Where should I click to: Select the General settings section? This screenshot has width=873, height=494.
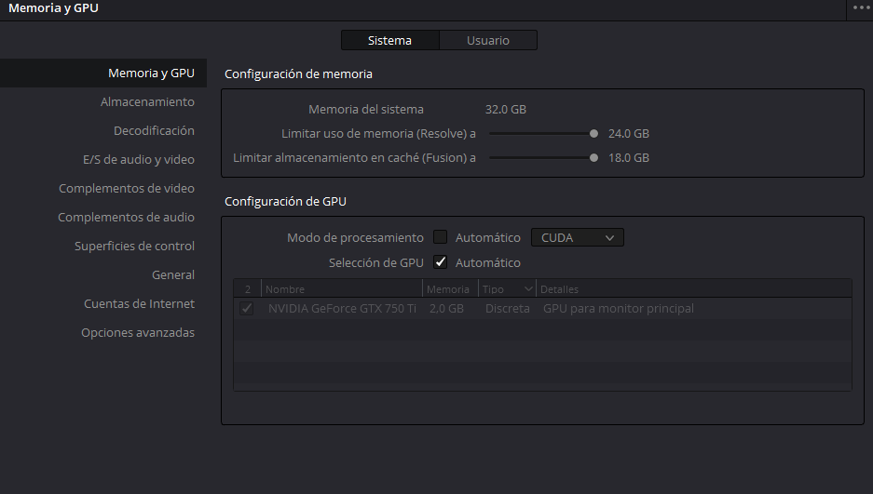coord(173,274)
